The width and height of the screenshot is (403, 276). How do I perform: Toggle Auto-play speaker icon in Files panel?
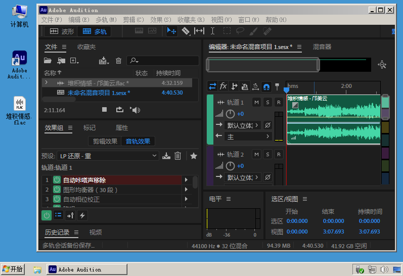pos(135,110)
